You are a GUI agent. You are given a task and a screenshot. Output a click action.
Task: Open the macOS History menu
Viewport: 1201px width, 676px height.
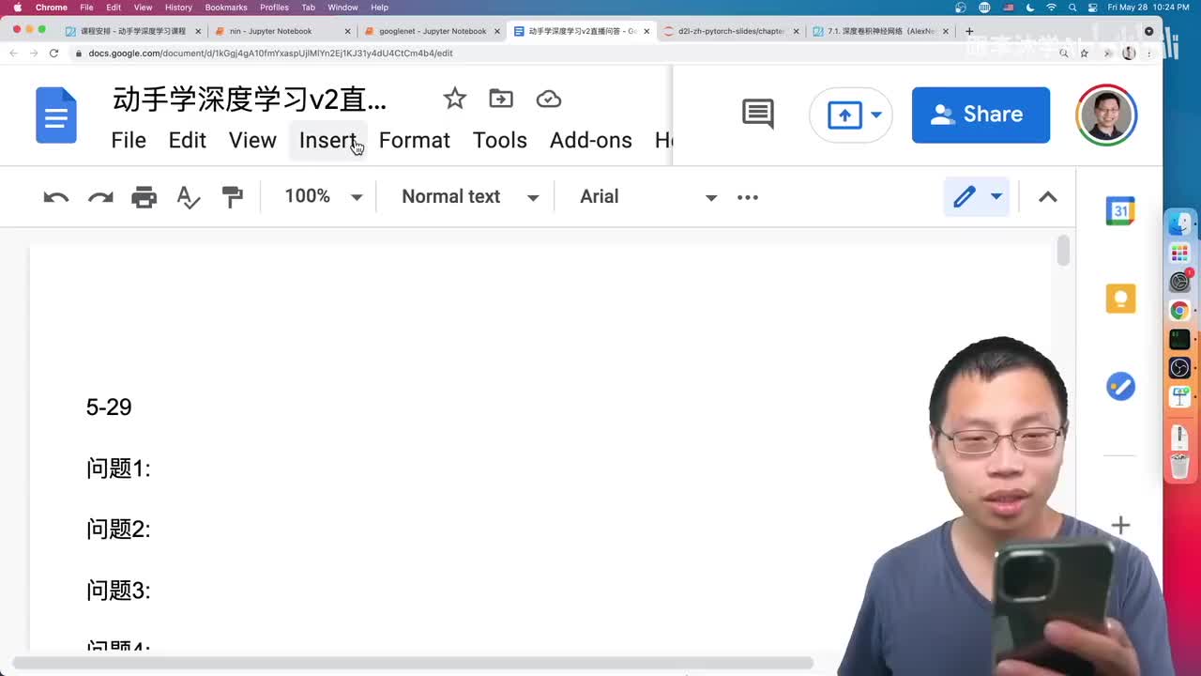(x=178, y=8)
